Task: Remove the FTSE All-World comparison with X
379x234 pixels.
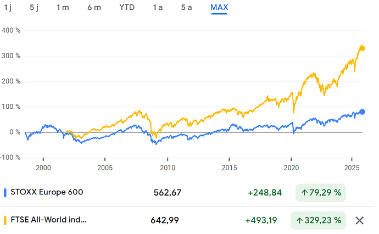Action: pos(360,220)
